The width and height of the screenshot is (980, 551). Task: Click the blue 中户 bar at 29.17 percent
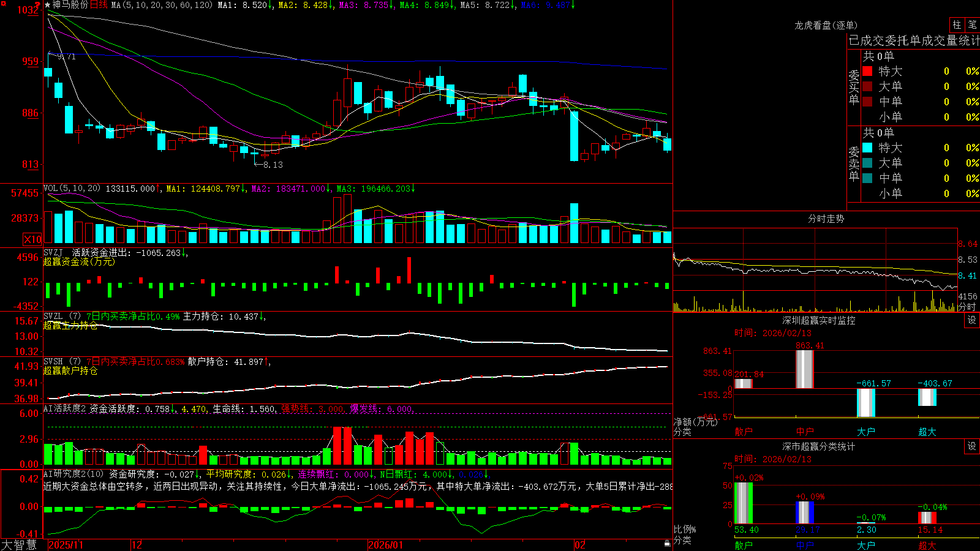point(804,512)
